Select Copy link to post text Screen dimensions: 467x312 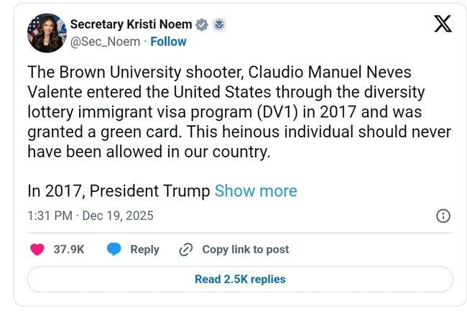(x=245, y=249)
